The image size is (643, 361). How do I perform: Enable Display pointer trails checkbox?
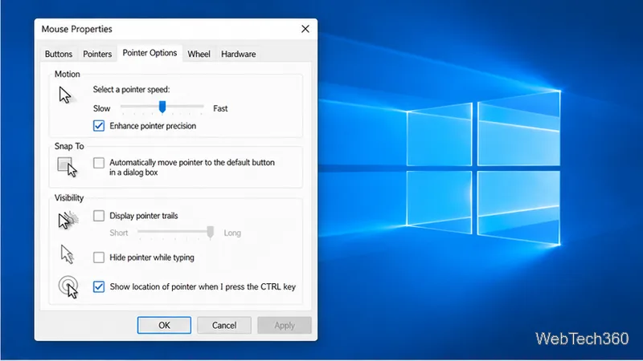click(99, 216)
